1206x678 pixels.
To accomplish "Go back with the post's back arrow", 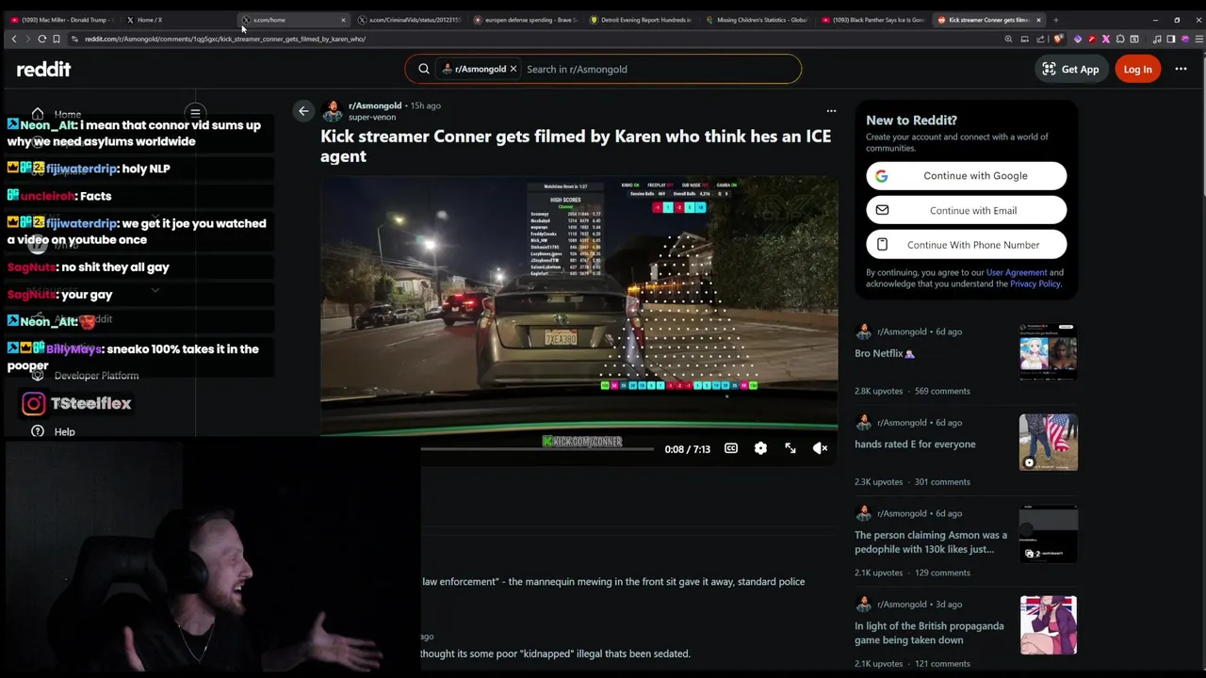I will 303,111.
